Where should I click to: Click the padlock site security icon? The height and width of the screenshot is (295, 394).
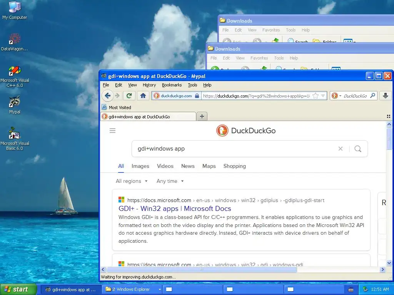point(197,96)
